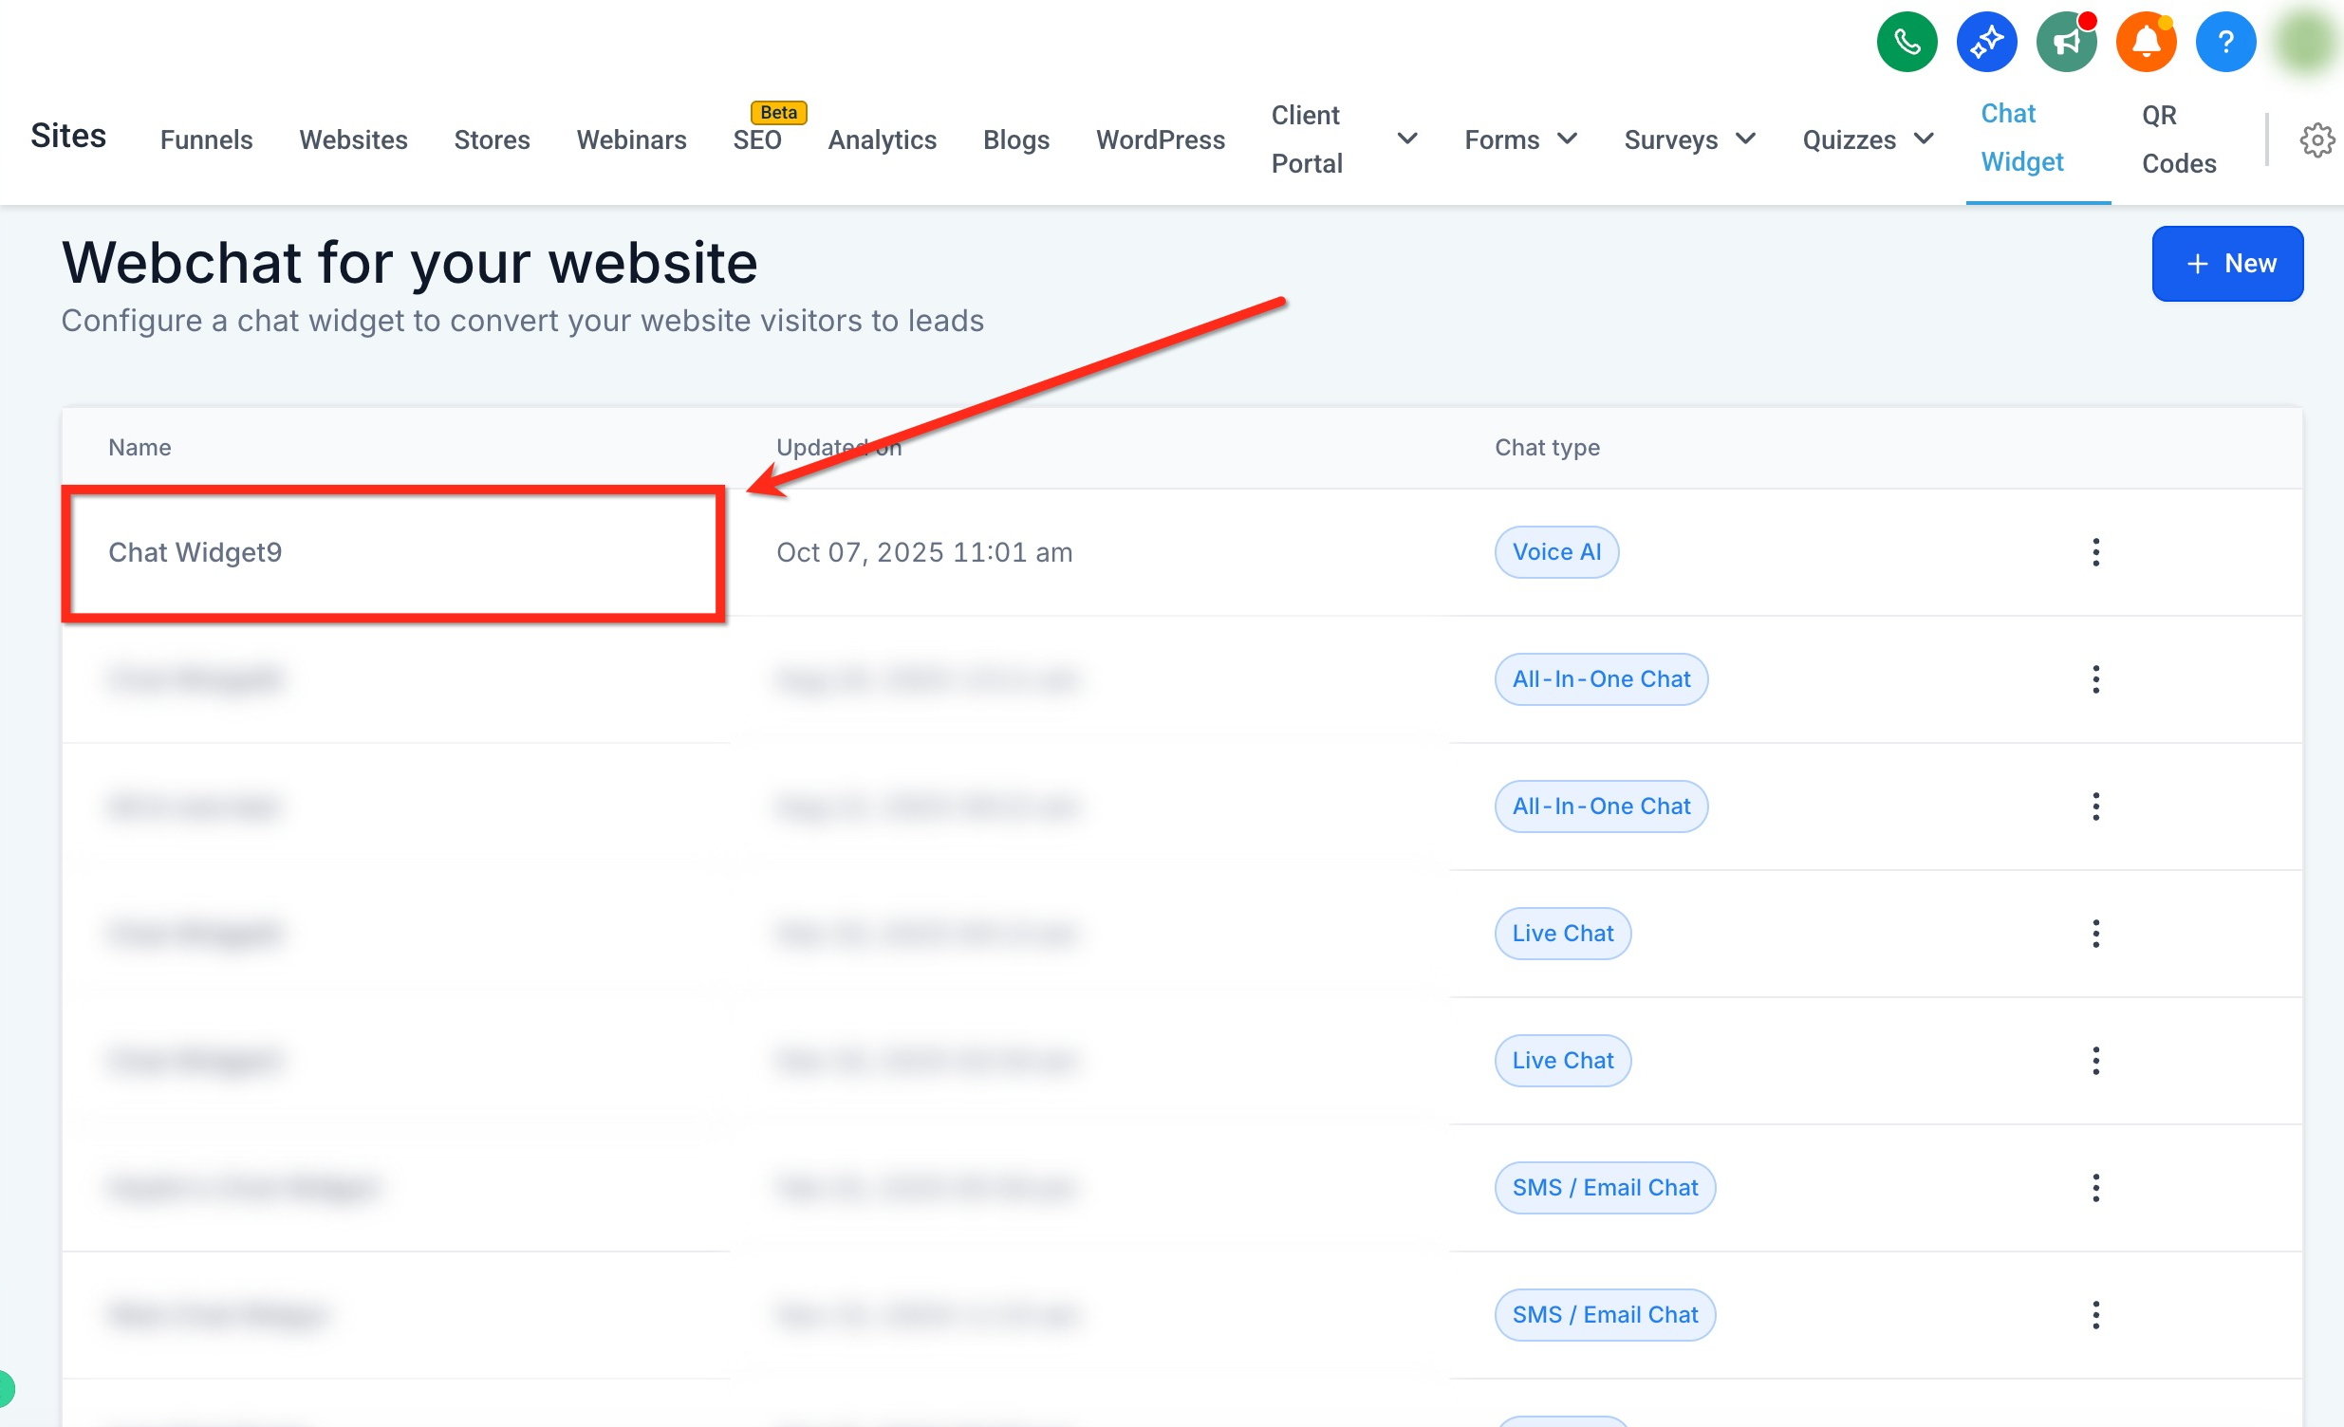The height and width of the screenshot is (1427, 2344).
Task: Click the second All-In-One Chat badge
Action: [x=1601, y=806]
